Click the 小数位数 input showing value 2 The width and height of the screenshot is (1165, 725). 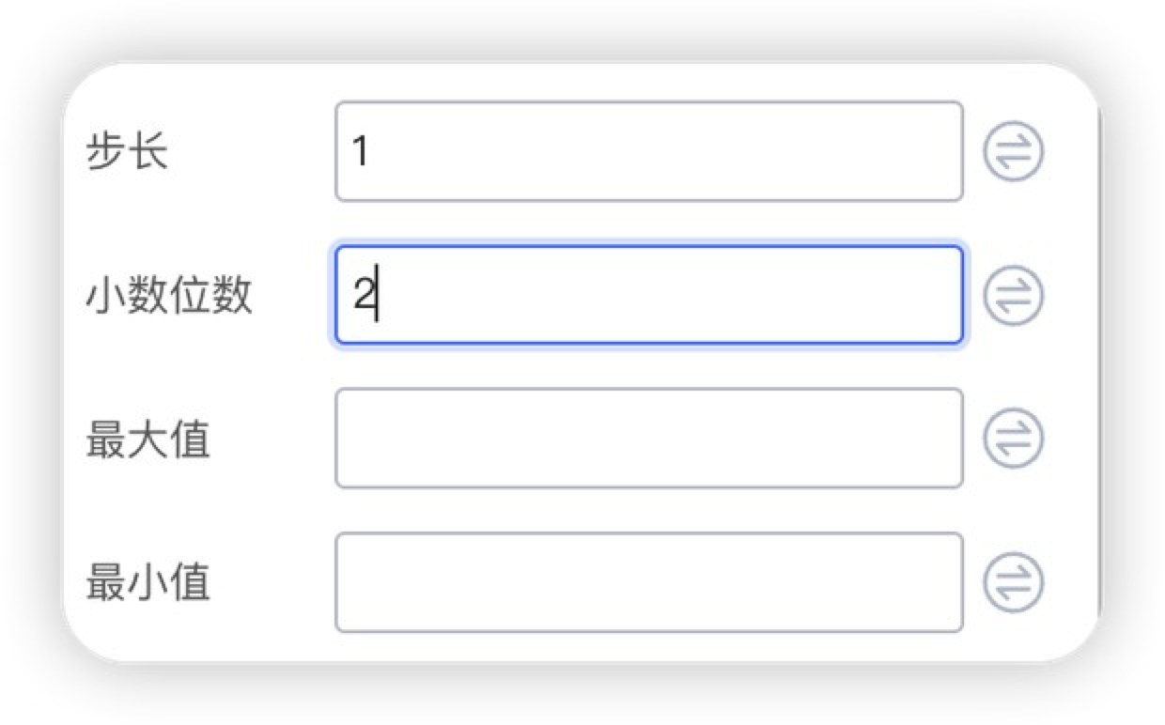(x=648, y=297)
